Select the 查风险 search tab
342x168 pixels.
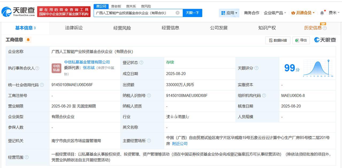[146, 6]
